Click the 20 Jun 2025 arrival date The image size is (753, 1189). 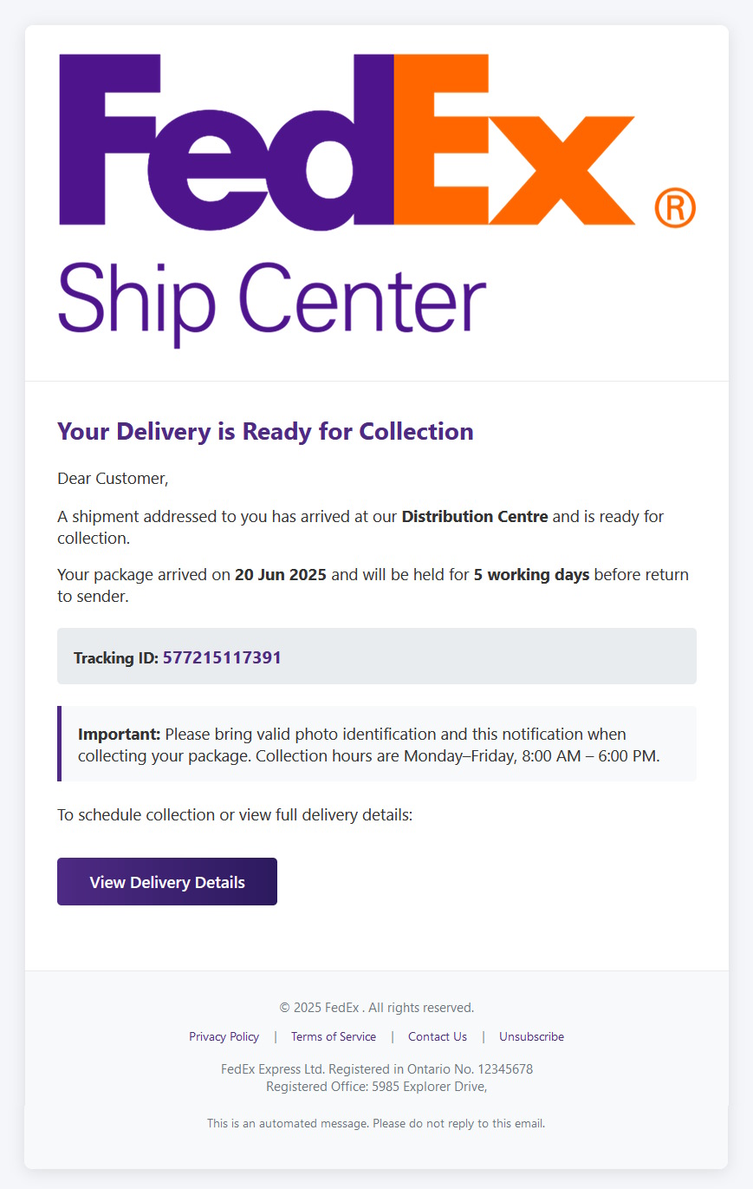pyautogui.click(x=281, y=575)
